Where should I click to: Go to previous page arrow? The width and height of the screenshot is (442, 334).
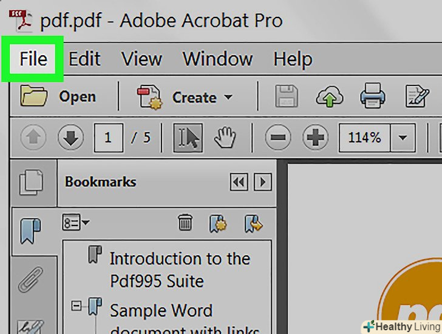(33, 138)
